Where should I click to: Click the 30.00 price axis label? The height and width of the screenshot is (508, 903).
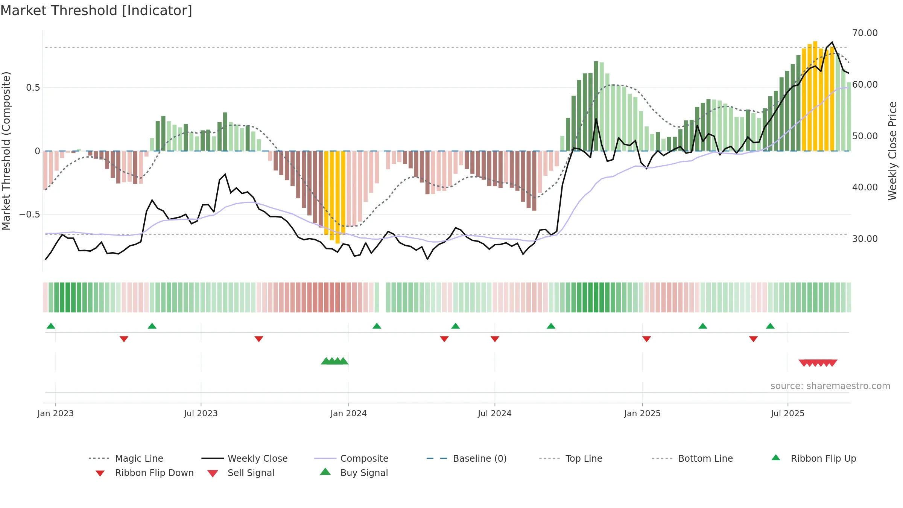tap(865, 239)
